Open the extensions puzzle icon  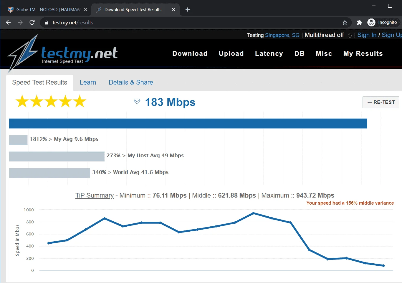click(359, 22)
